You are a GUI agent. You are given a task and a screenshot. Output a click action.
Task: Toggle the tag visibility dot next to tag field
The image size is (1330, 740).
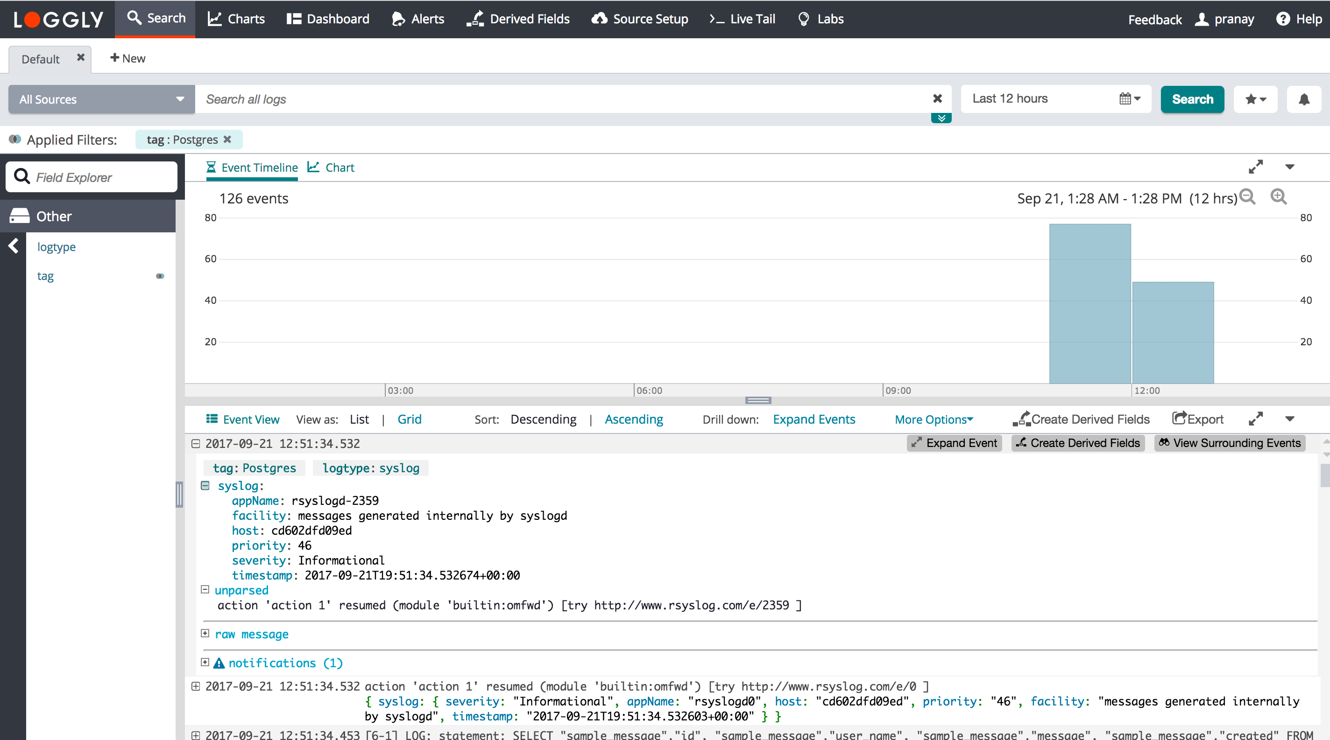point(160,274)
